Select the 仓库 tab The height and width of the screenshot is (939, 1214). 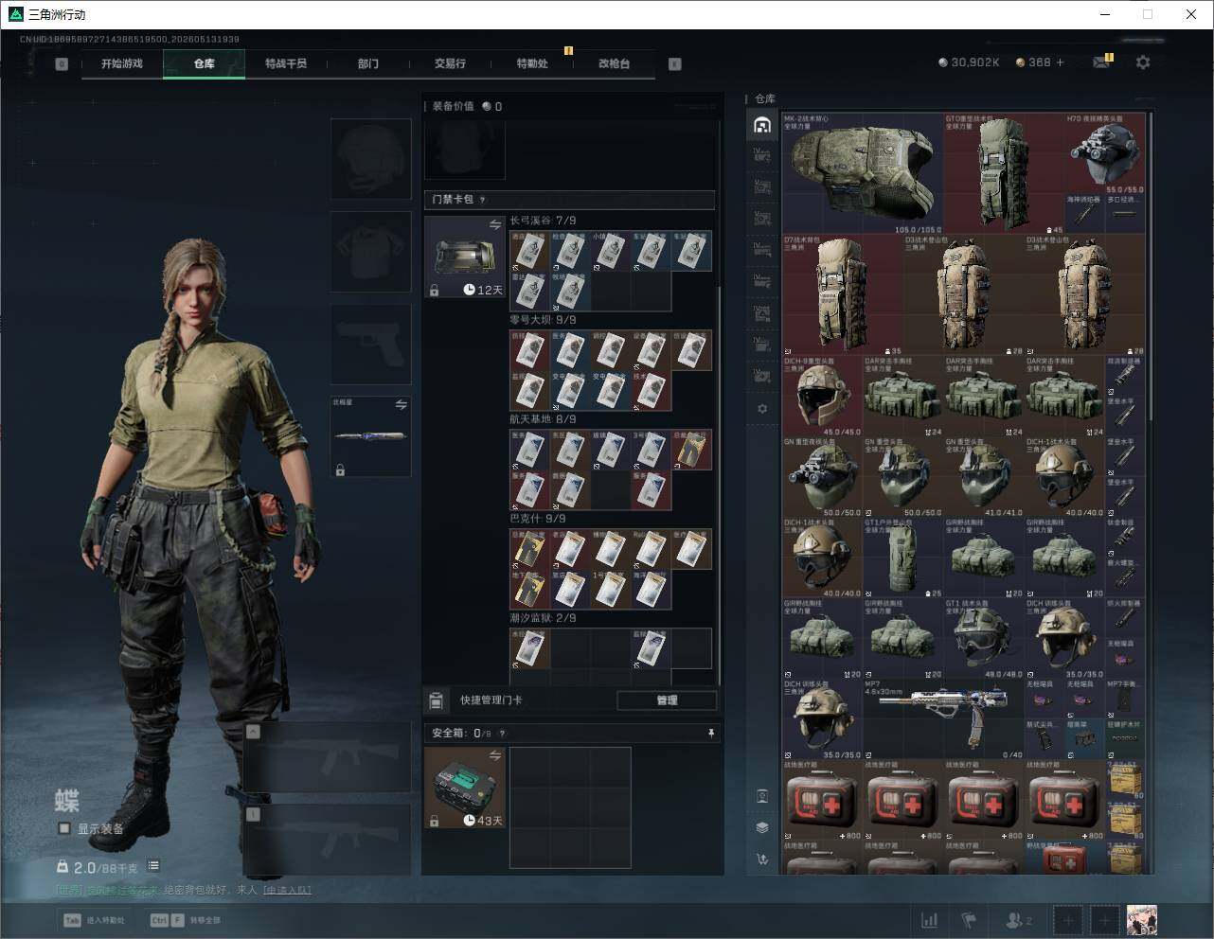coord(205,63)
